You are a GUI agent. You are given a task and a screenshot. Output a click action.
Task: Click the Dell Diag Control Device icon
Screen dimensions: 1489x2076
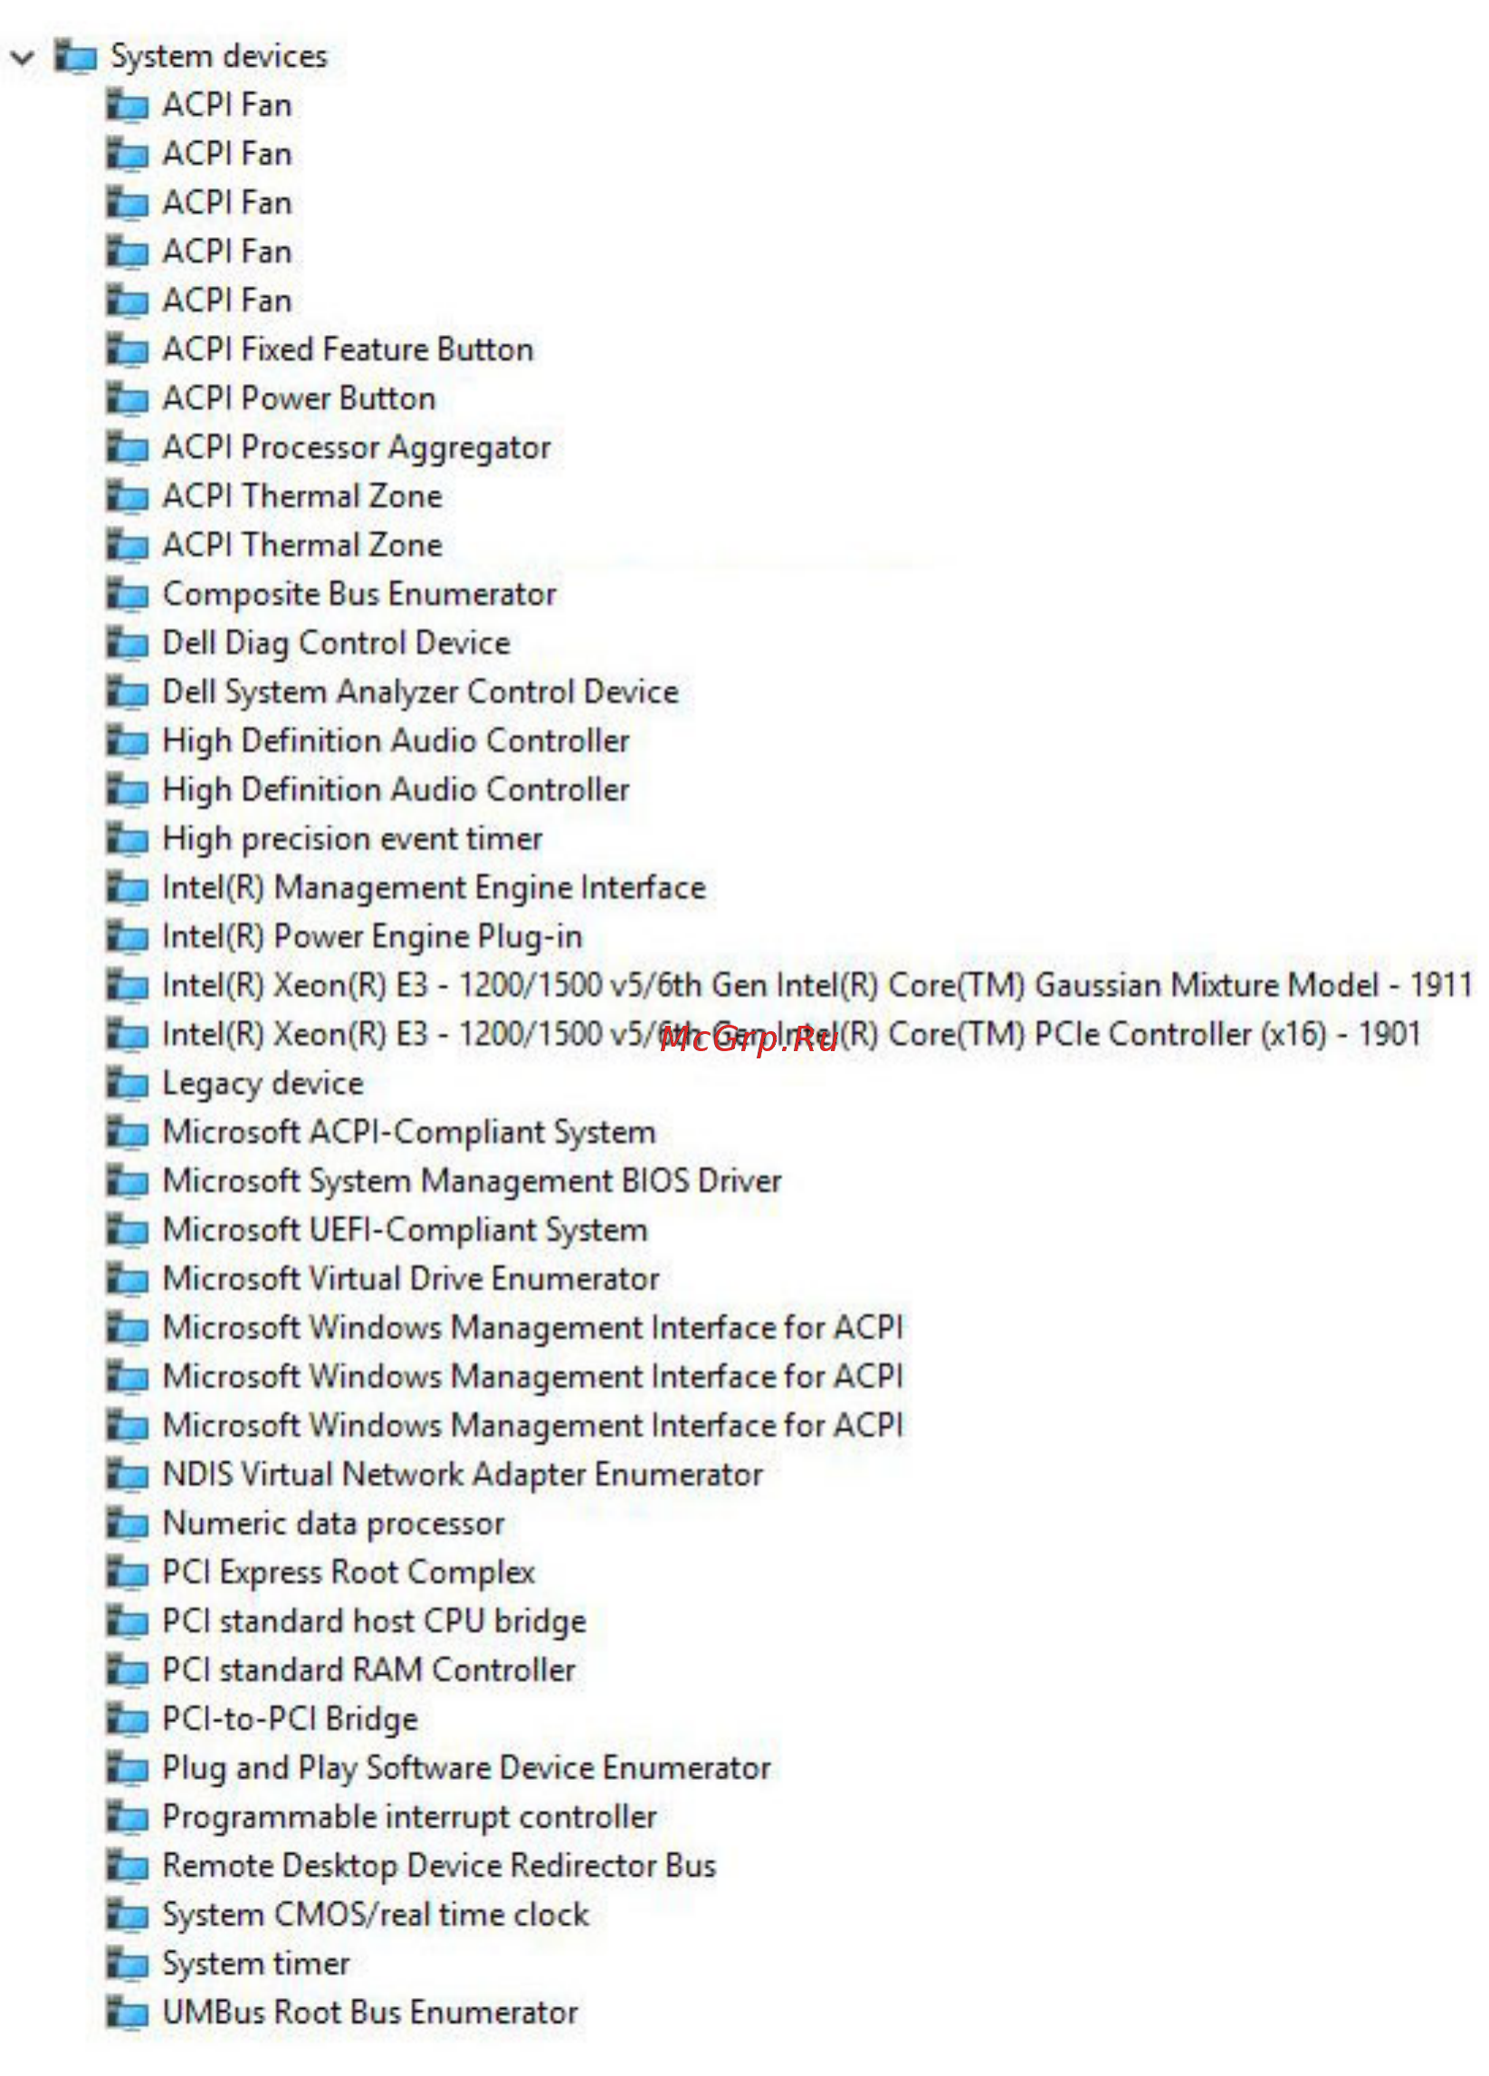click(128, 642)
